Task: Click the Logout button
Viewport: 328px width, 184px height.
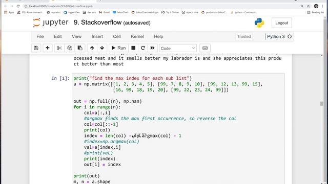Action: (x=281, y=23)
